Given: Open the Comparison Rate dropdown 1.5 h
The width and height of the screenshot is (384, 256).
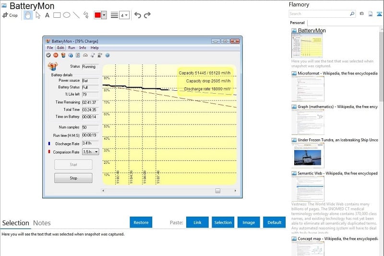Looking at the screenshot, I should (x=90, y=152).
